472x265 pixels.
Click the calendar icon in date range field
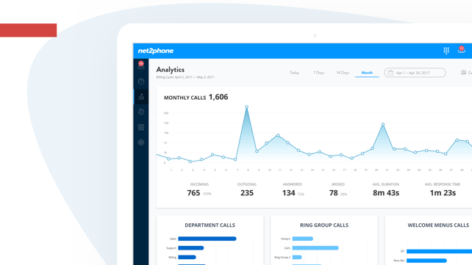coord(390,73)
